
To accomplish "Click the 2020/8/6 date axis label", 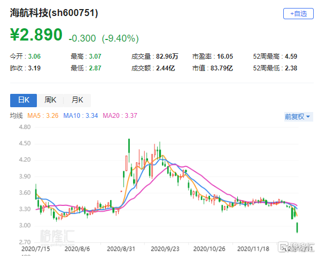I will pos(77,249).
